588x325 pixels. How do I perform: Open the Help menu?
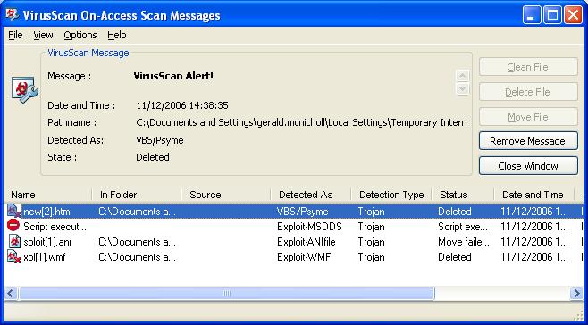tap(117, 35)
